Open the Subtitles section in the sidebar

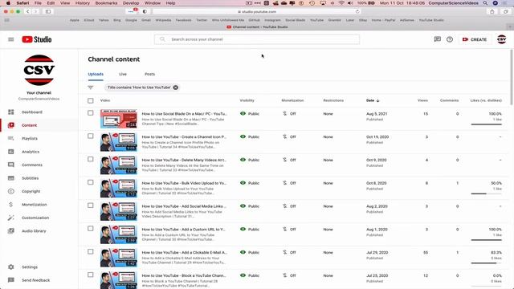pyautogui.click(x=31, y=178)
